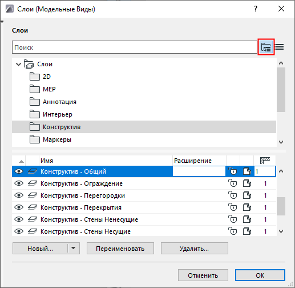Screen dimensions: 295x288
Task: Lock layer Конструктив - Общий
Action: [x=233, y=171]
